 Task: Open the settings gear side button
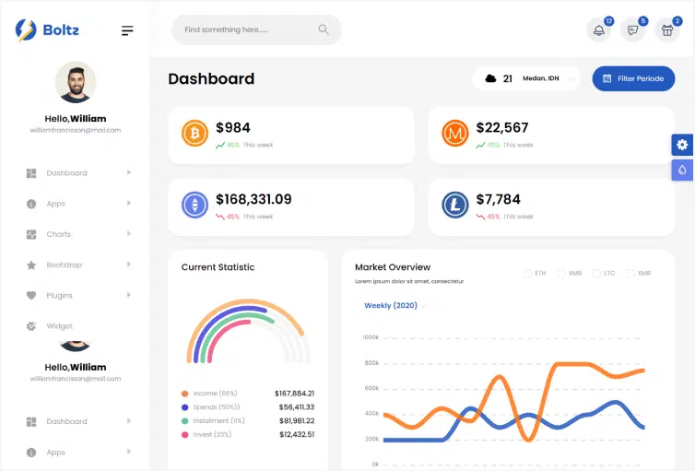click(682, 145)
